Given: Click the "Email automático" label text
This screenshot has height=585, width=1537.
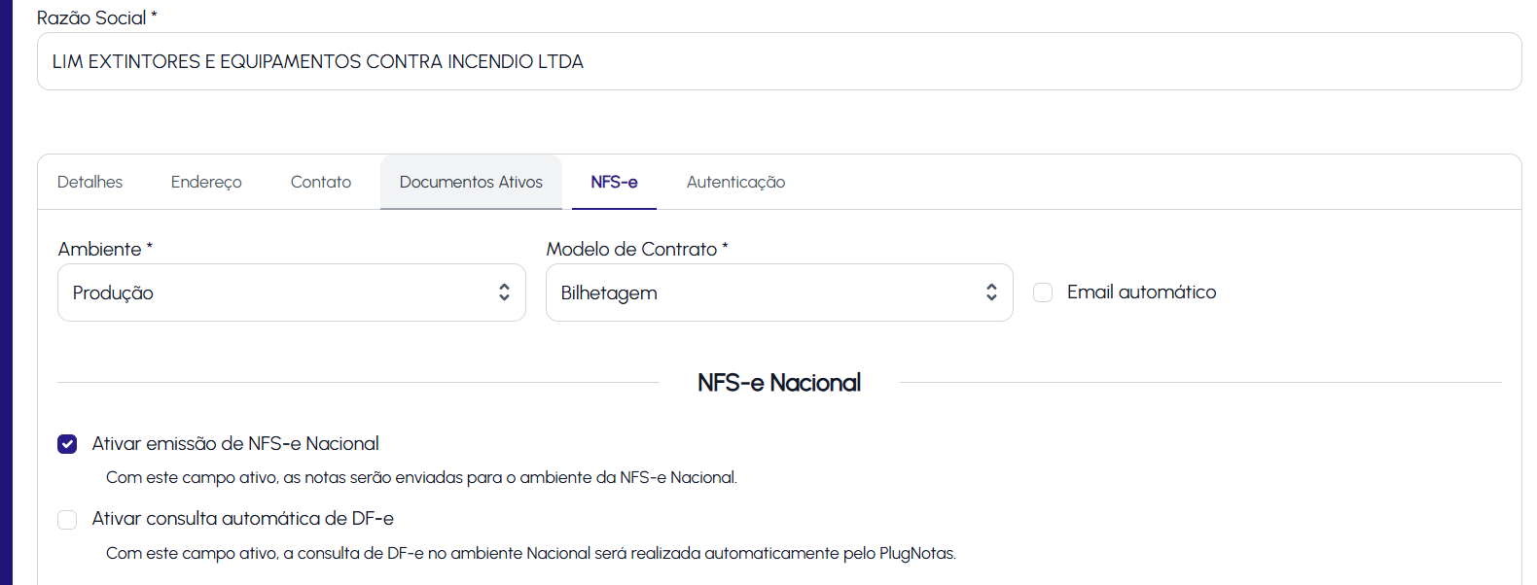Looking at the screenshot, I should pos(1141,292).
